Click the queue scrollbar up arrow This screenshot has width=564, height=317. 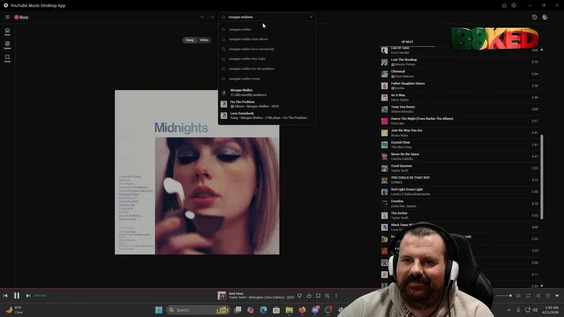tap(542, 50)
